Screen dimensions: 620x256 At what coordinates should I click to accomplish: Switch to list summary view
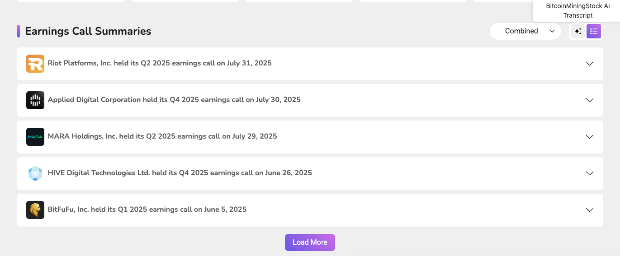pyautogui.click(x=594, y=31)
